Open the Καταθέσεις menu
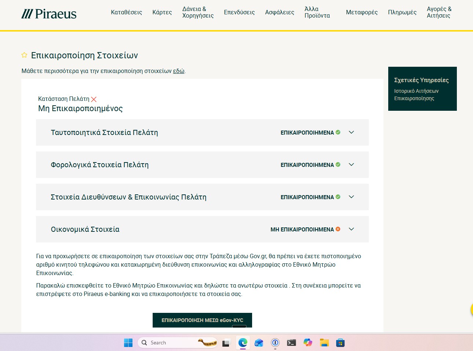This screenshot has width=473, height=351. pyautogui.click(x=126, y=12)
